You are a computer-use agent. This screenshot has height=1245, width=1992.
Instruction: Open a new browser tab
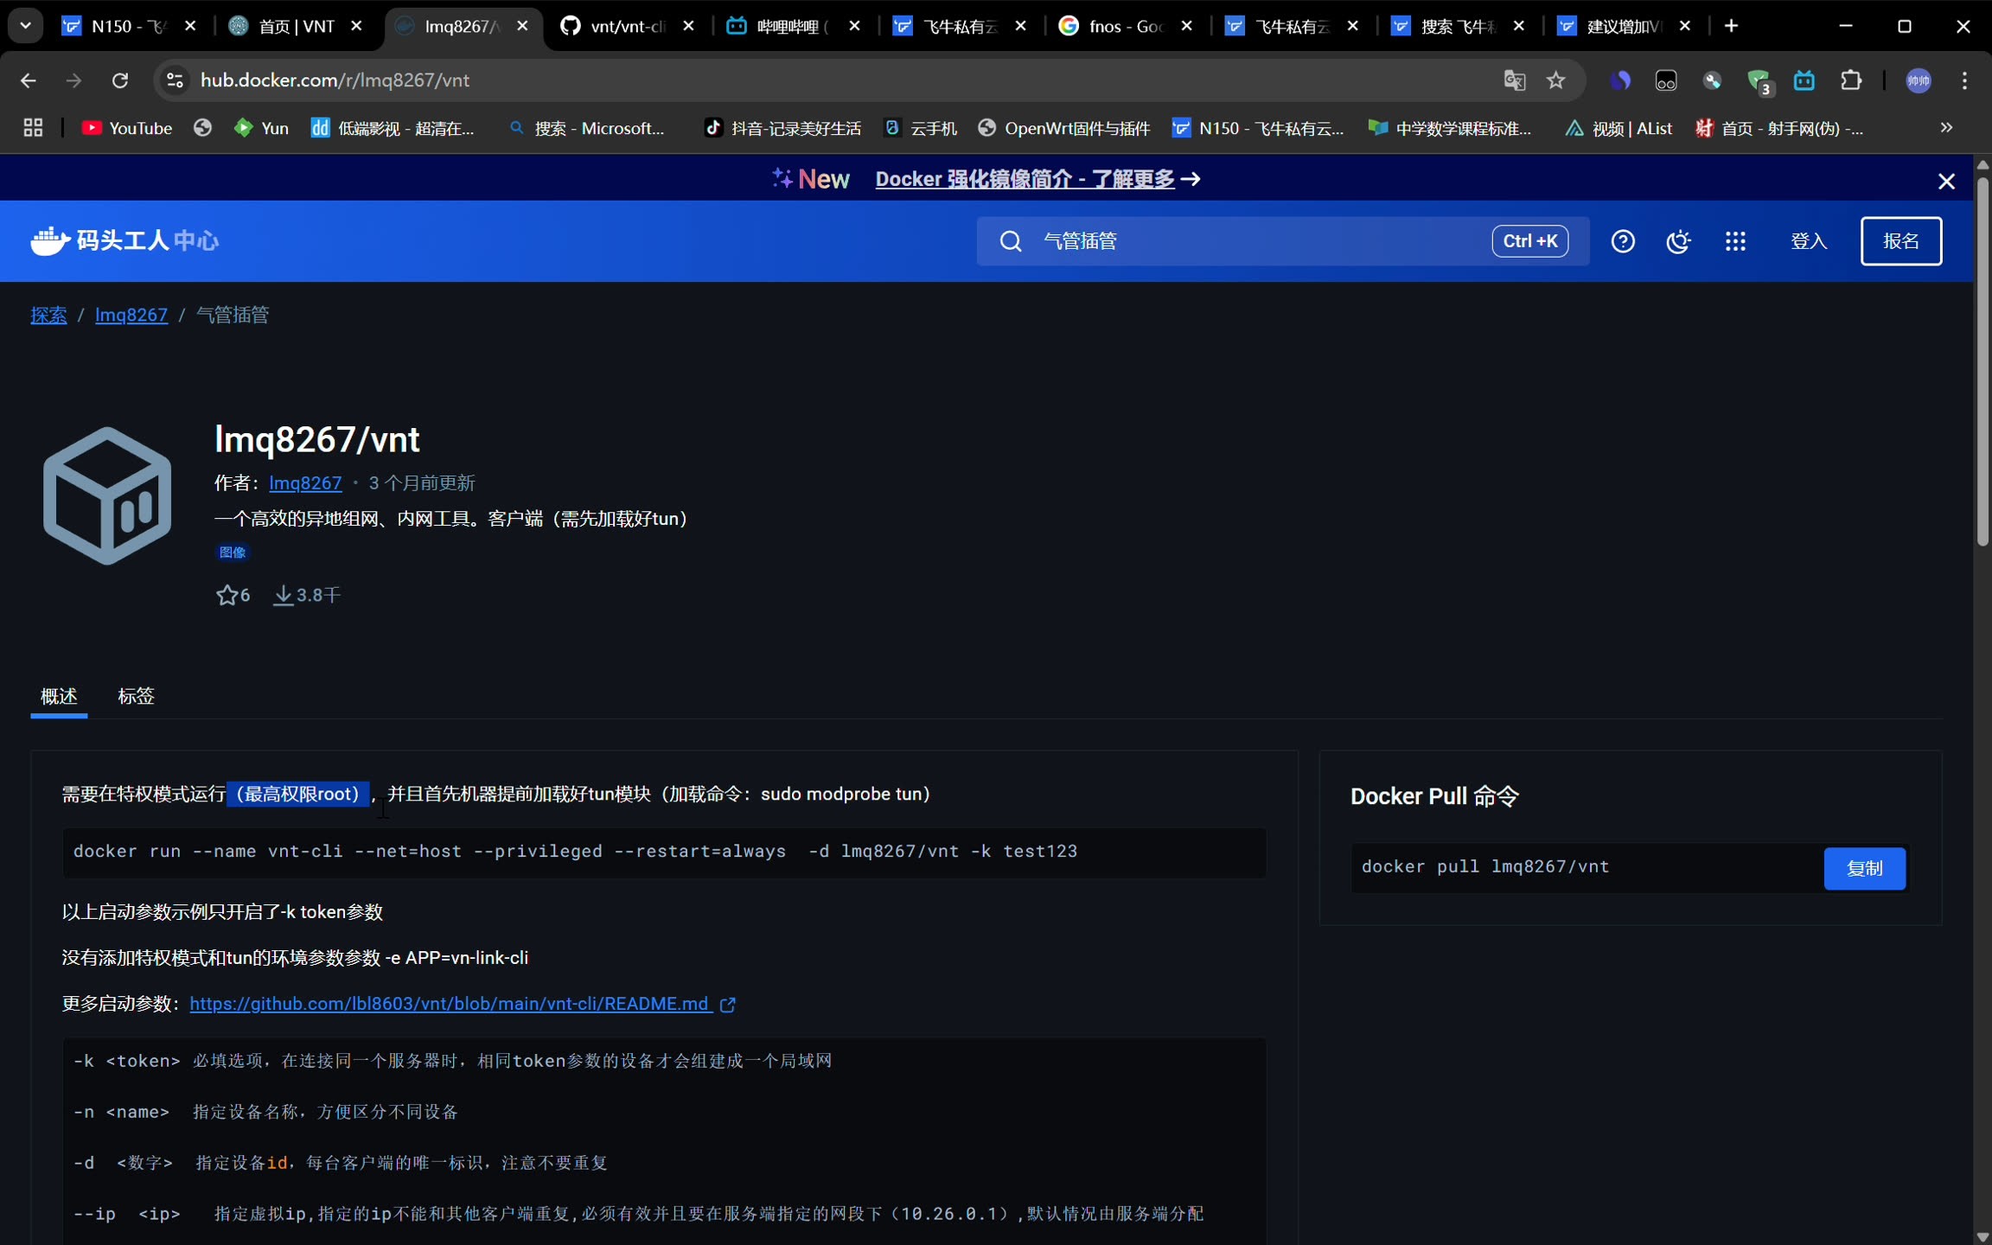click(1731, 27)
